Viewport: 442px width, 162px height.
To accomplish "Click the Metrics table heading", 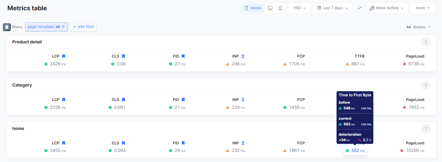I will [27, 8].
